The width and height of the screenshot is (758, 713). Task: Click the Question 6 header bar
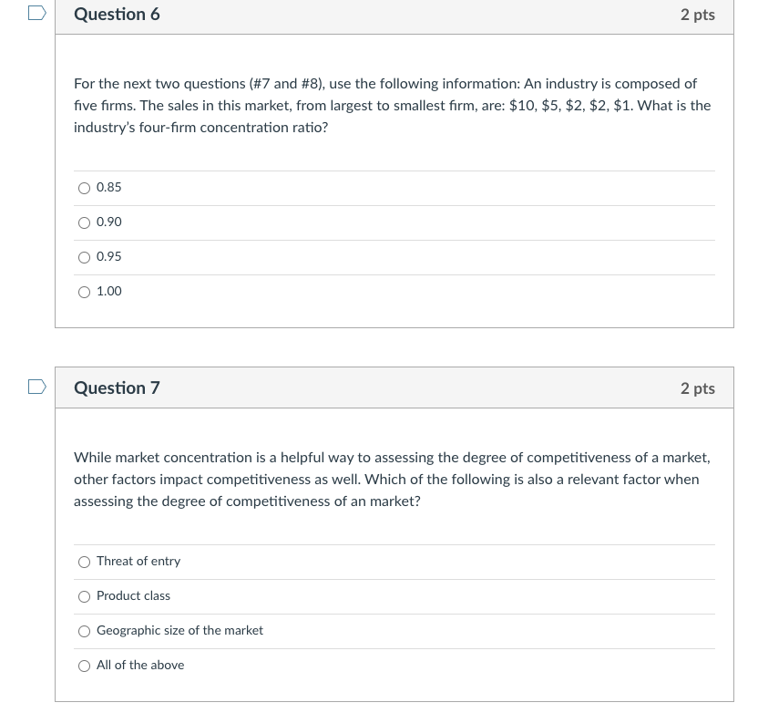pos(364,15)
